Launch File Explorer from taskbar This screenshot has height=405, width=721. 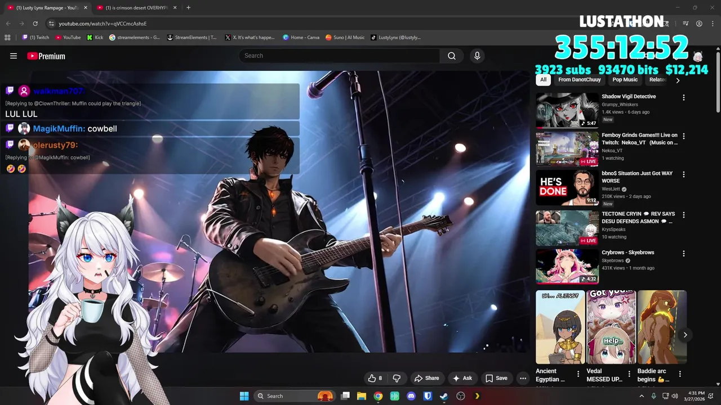click(362, 396)
